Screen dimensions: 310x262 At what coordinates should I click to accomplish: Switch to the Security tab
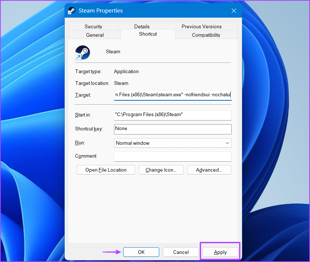coord(93,26)
